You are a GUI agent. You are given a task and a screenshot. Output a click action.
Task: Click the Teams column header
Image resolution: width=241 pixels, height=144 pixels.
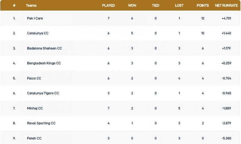tap(31, 6)
